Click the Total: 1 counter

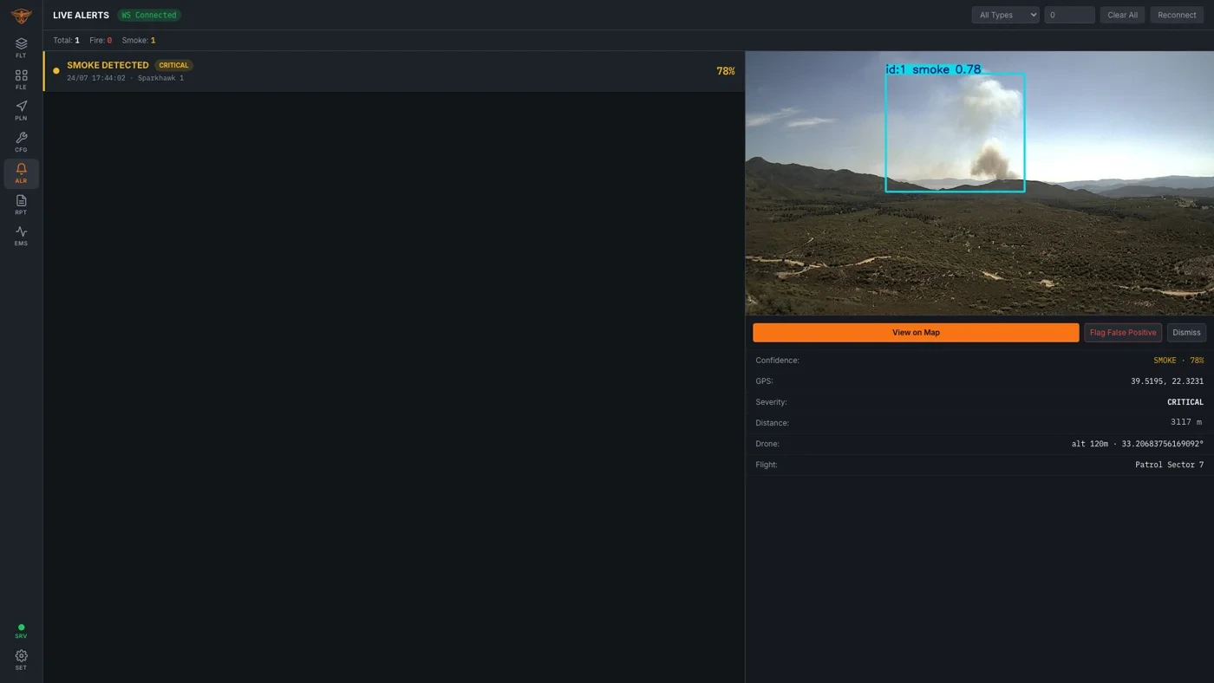[x=66, y=41]
